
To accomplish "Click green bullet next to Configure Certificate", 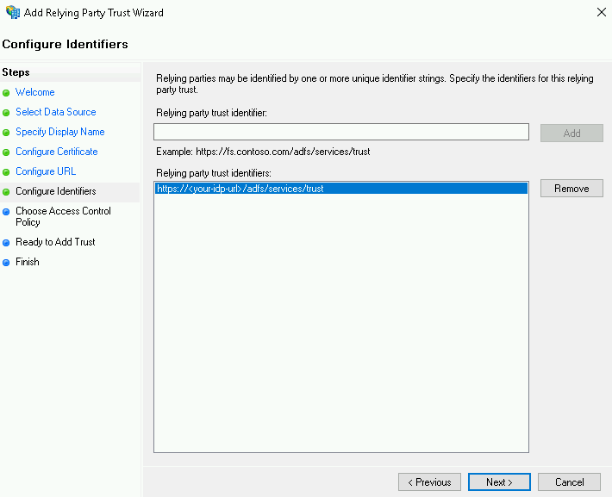I will (x=7, y=152).
